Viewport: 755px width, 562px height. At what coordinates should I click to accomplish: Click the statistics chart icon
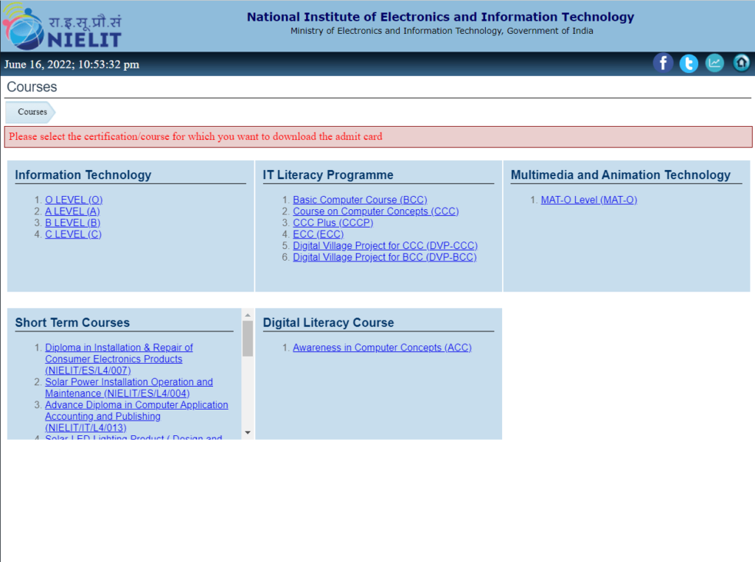pyautogui.click(x=714, y=63)
